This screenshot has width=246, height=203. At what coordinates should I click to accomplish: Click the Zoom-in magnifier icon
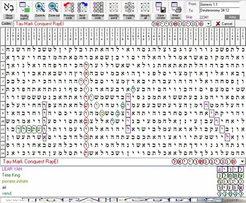pos(40,7)
